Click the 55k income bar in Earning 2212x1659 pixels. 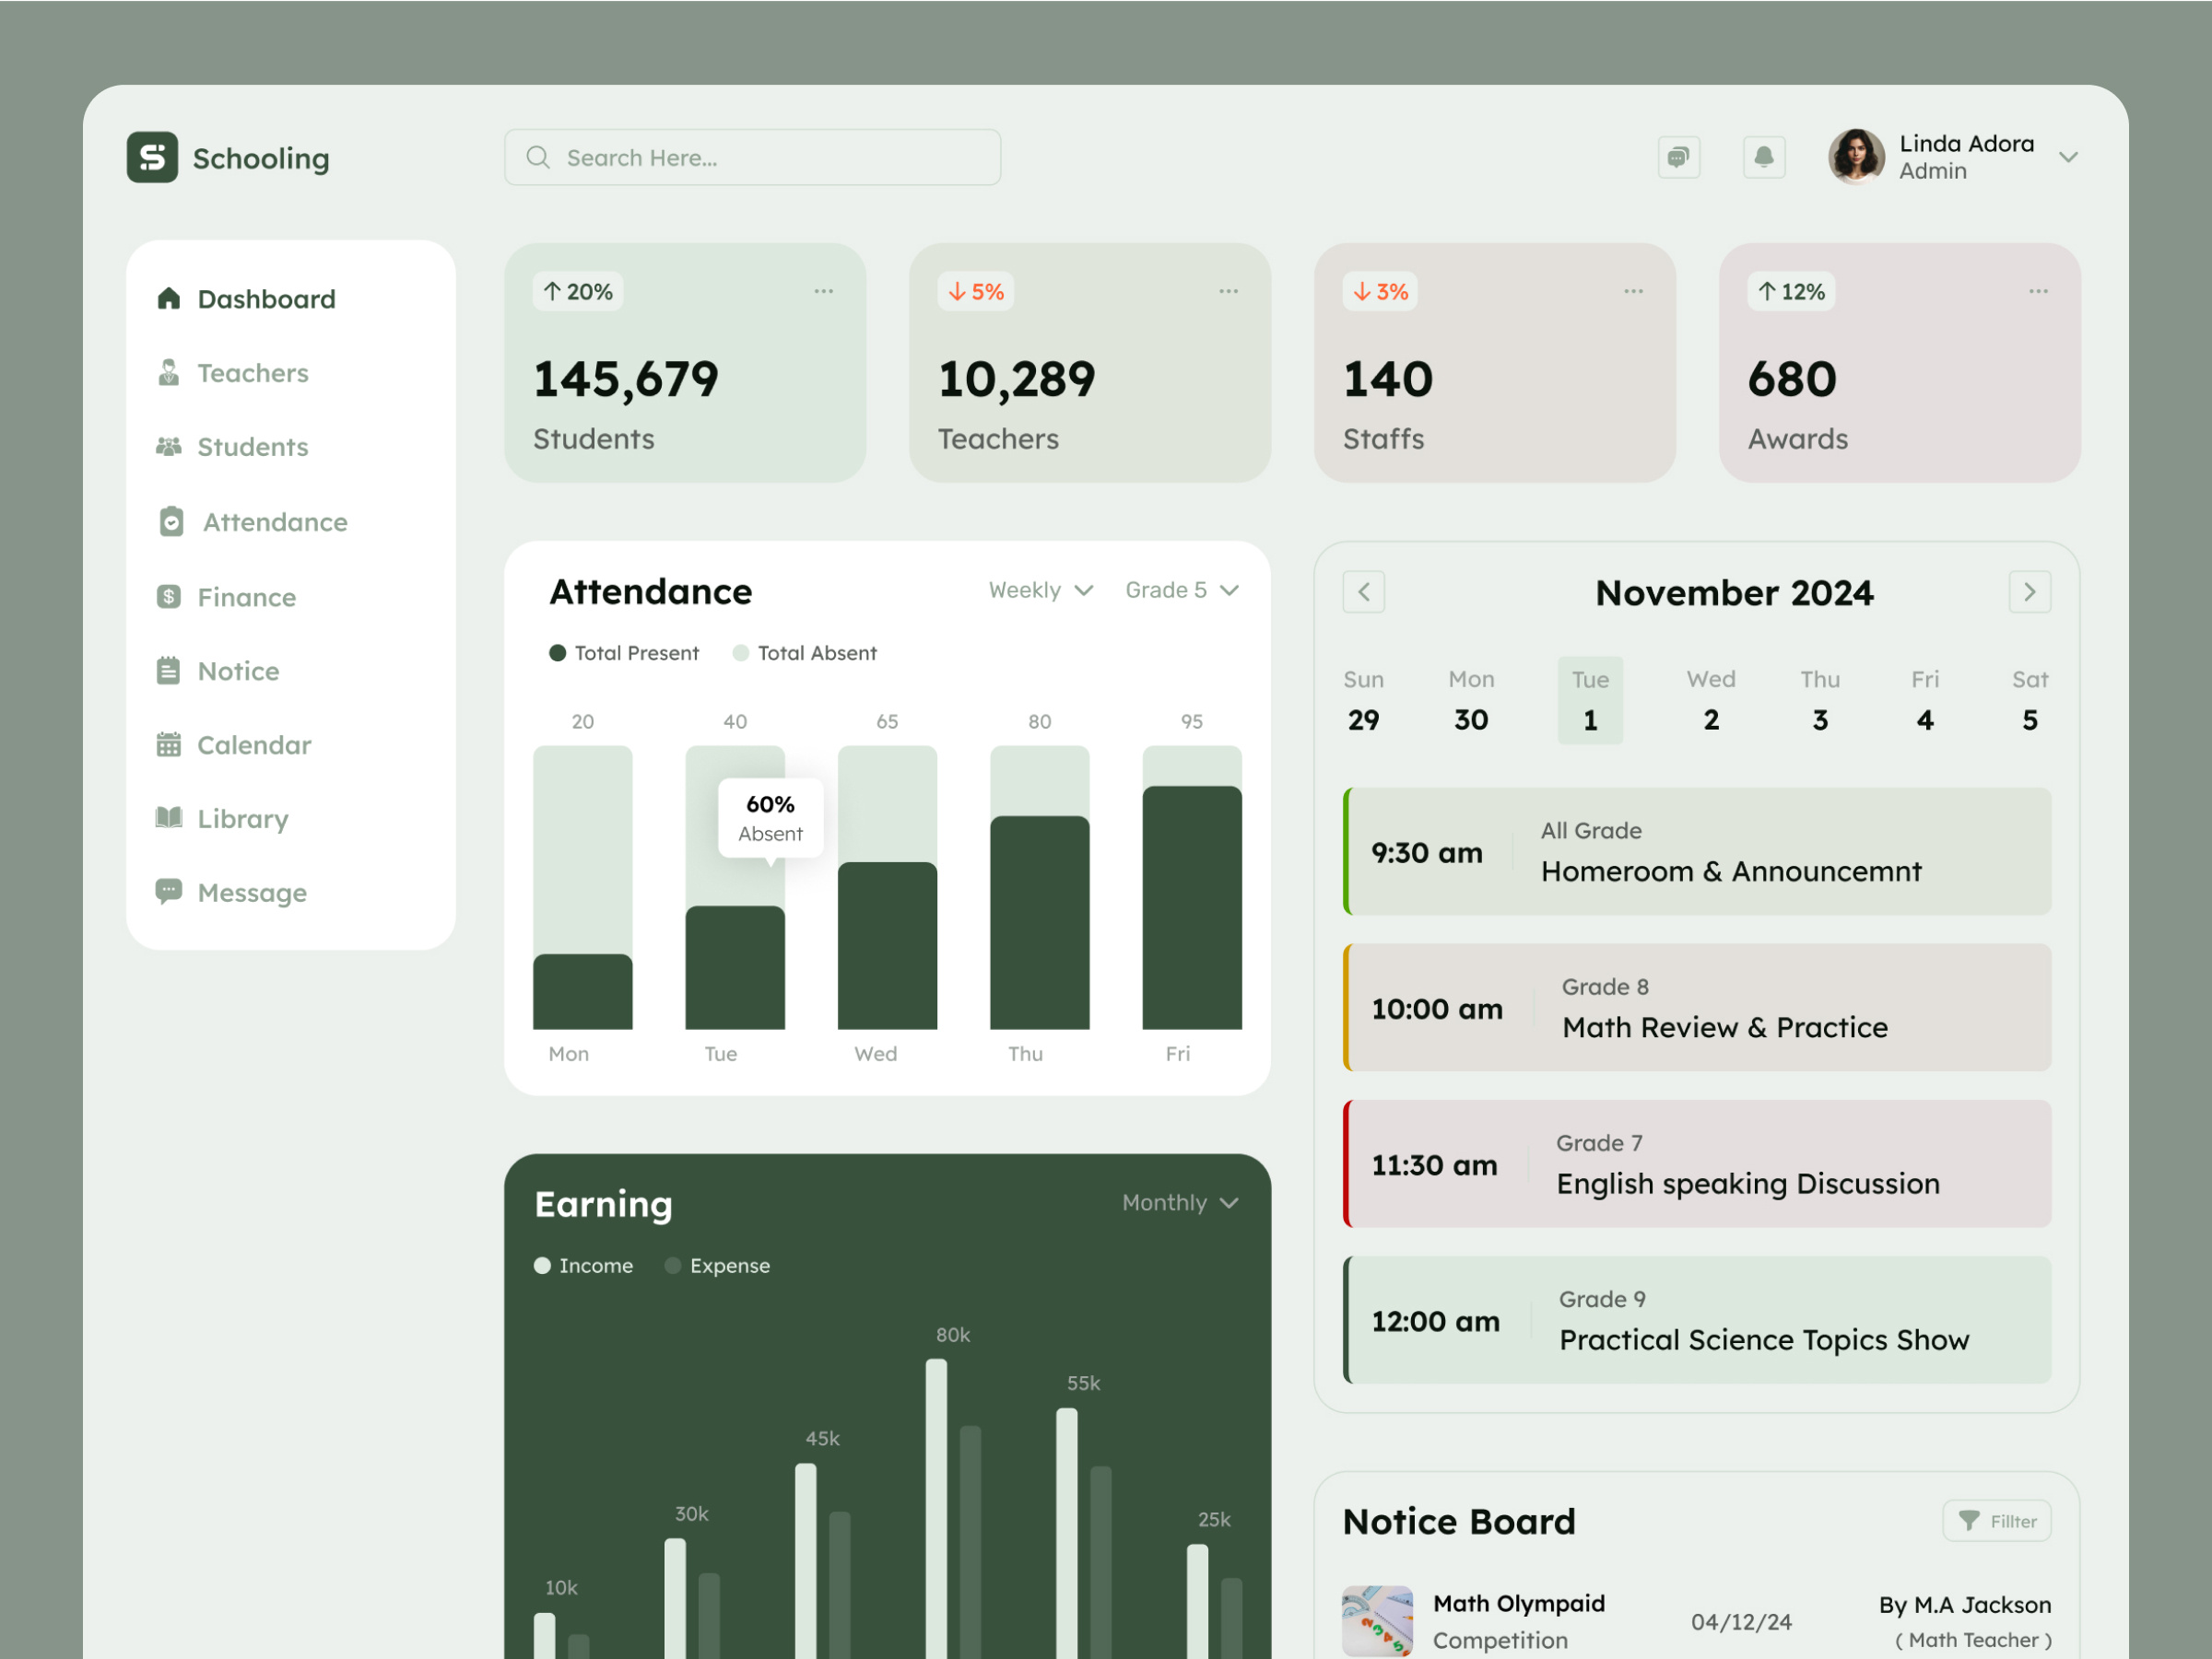1067,1534
